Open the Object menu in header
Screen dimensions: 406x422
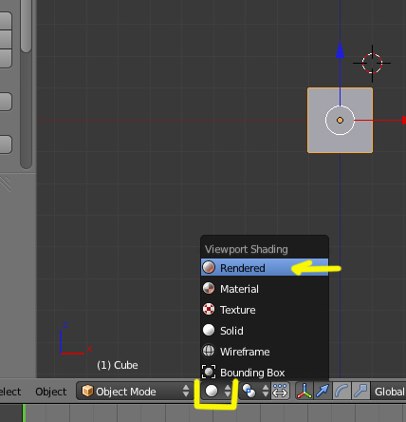[x=51, y=392]
